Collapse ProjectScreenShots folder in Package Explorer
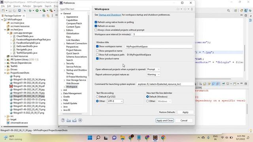 click(5, 73)
